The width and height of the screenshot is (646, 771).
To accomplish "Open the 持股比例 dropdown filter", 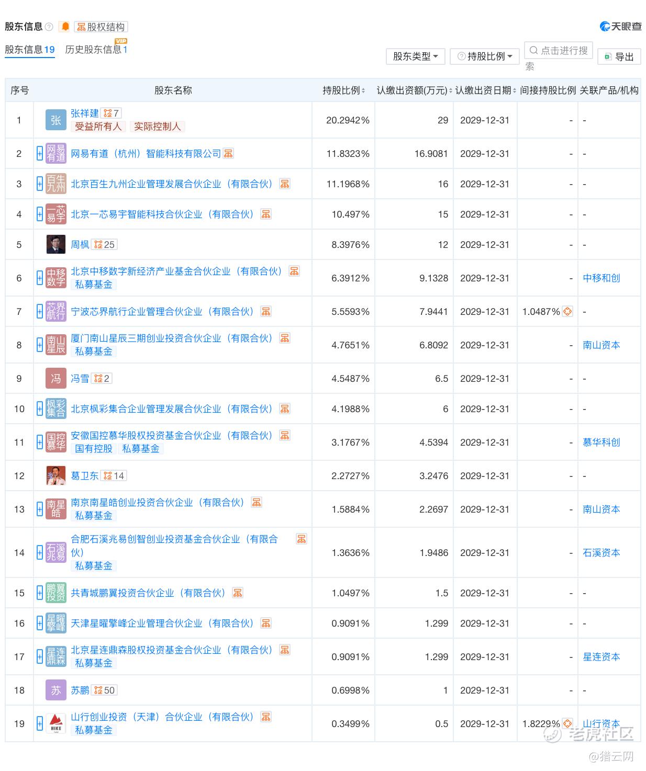I will (x=484, y=56).
